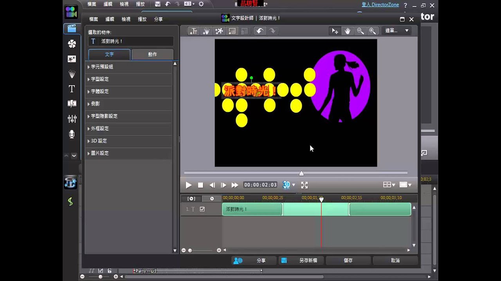
Task: Redo the action in Title Designer toolbar
Action: [272, 31]
